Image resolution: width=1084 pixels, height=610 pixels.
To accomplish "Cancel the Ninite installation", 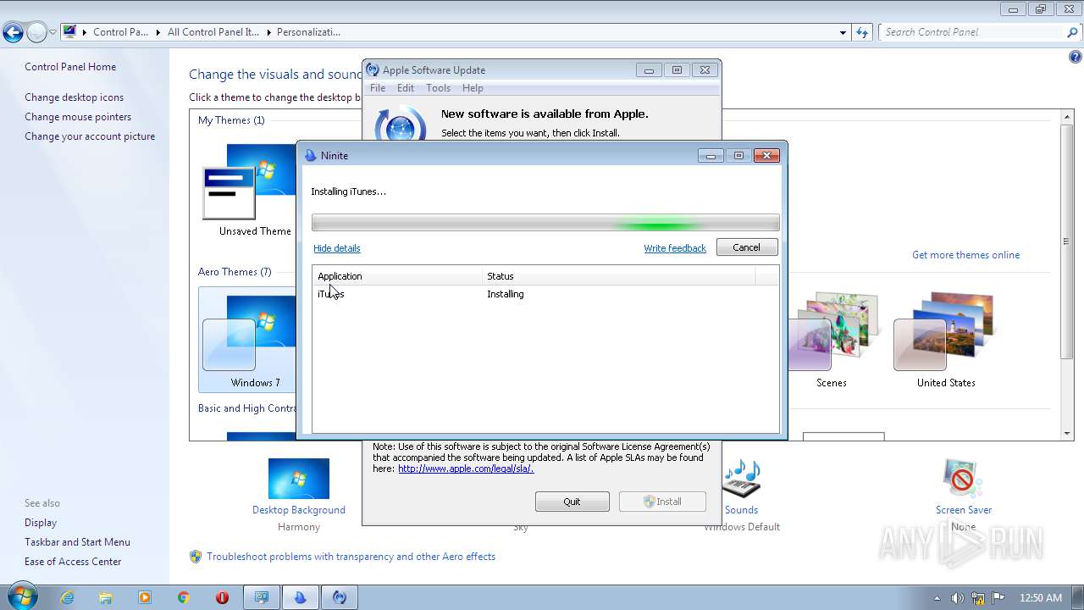I will [x=746, y=247].
